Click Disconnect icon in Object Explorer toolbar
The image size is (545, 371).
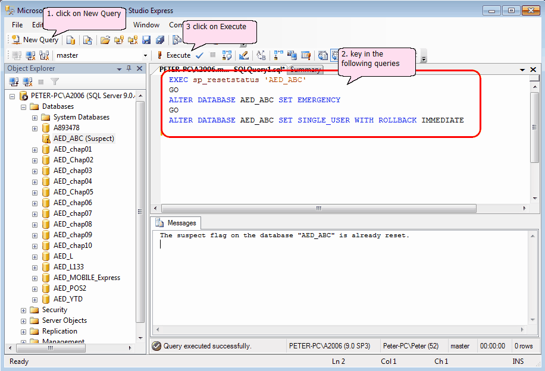[x=27, y=82]
